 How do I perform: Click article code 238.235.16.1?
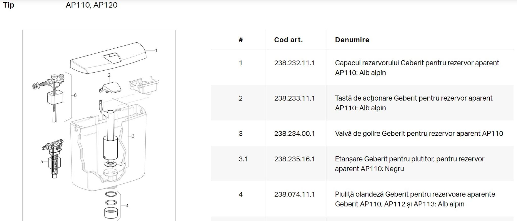294,159
